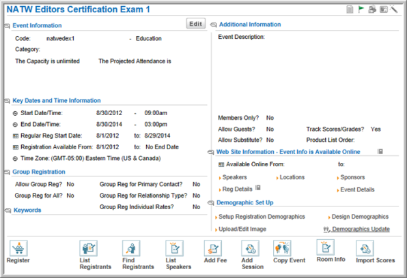Click the End Date/Time clock icon

point(15,125)
